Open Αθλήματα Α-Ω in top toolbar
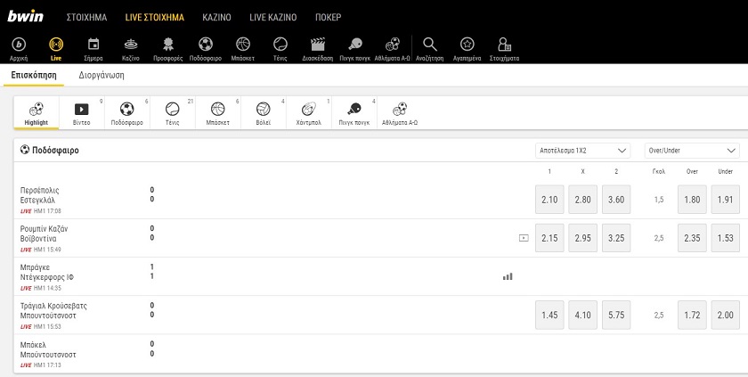Viewport: 748px width, 377px height. [x=392, y=49]
